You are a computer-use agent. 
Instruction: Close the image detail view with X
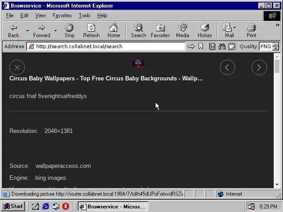click(17, 68)
